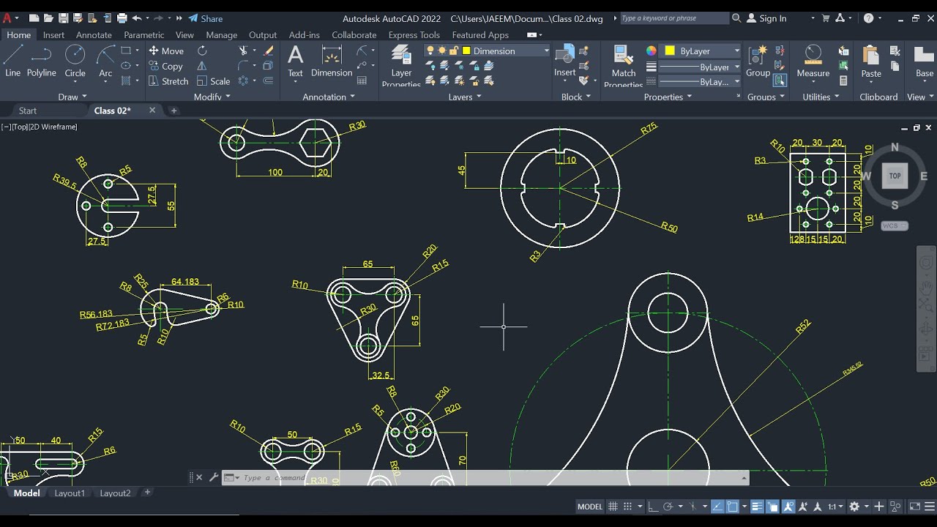Expand the Annotation panel
This screenshot has width=937, height=527.
[x=329, y=97]
